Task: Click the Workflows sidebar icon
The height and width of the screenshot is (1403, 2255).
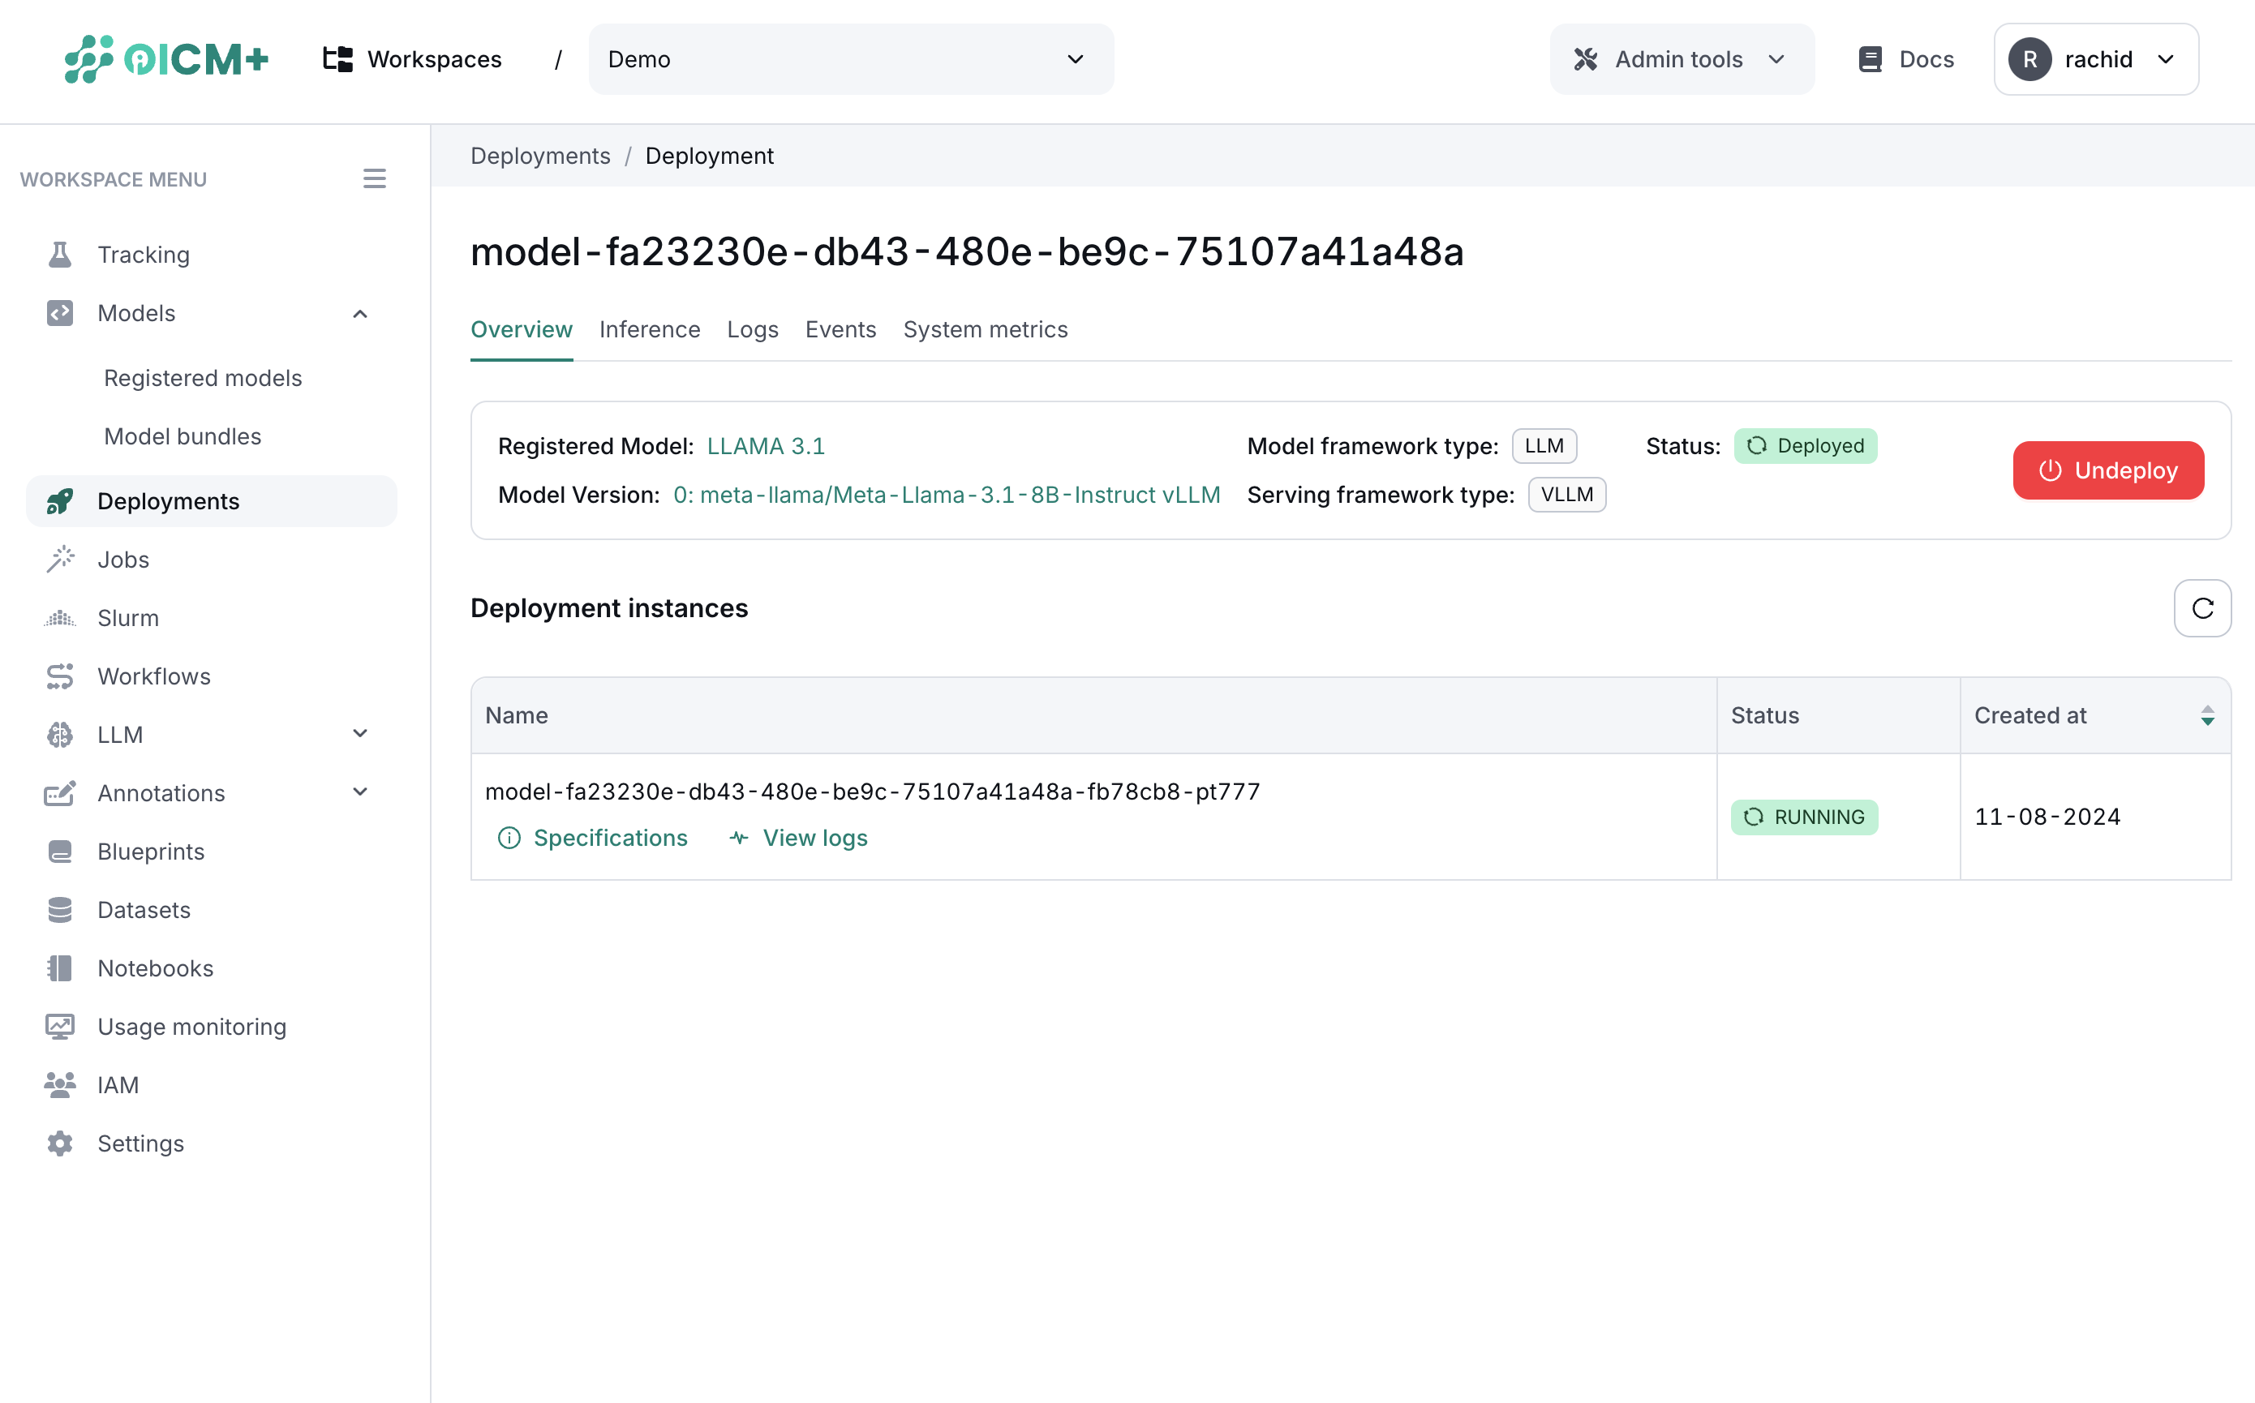Action: tap(60, 676)
